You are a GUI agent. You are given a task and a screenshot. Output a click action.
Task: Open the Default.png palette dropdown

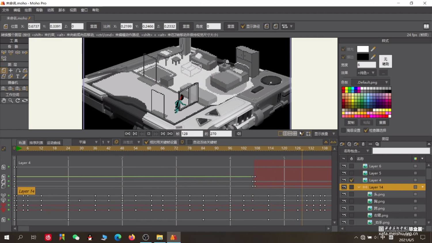pyautogui.click(x=370, y=82)
